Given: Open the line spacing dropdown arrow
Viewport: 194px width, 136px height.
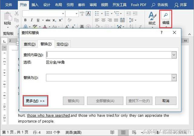Looking at the screenshot, I should pos(135,20).
